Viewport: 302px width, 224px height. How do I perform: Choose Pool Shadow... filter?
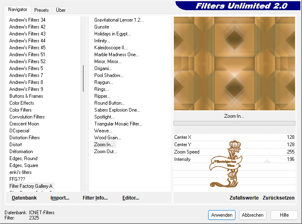[109, 75]
